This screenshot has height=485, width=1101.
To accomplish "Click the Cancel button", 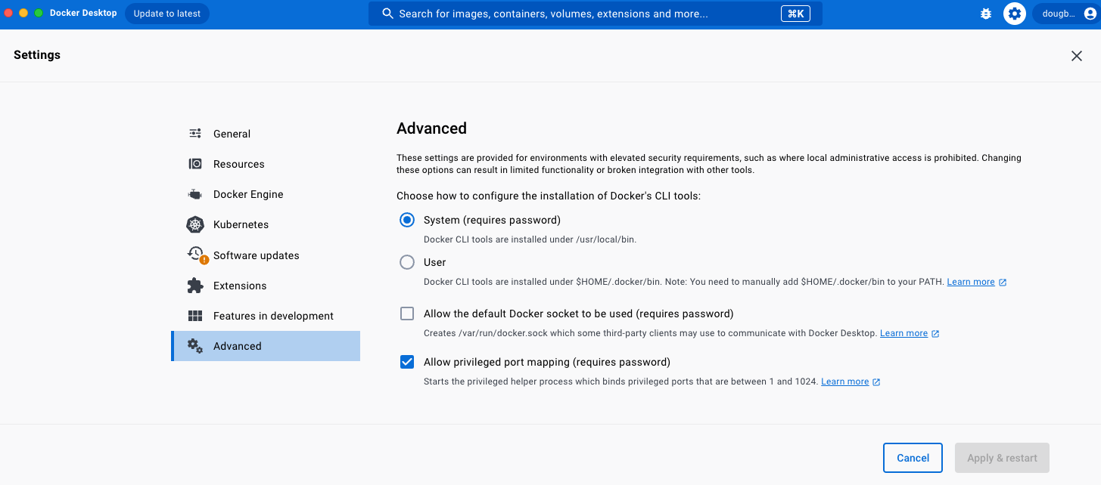I will point(913,458).
